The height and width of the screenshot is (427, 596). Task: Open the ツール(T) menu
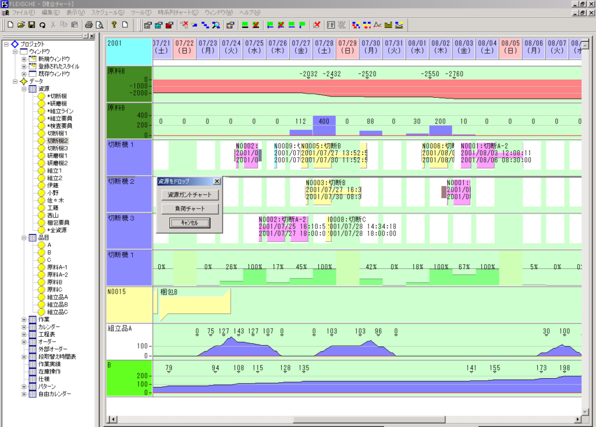coord(141,13)
